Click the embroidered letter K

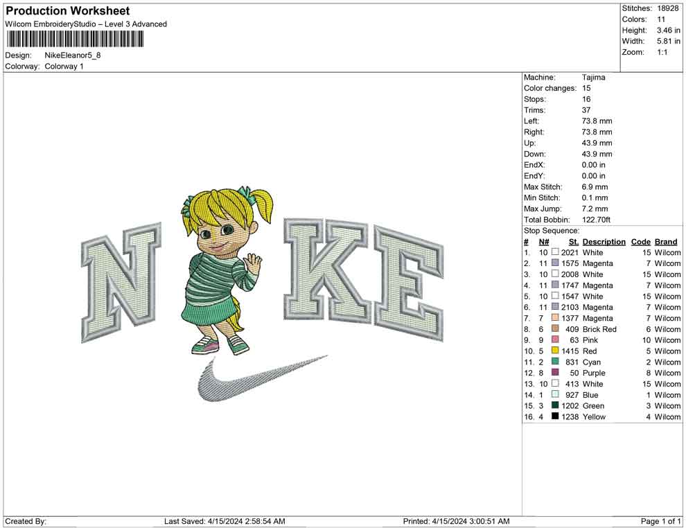tap(328, 270)
